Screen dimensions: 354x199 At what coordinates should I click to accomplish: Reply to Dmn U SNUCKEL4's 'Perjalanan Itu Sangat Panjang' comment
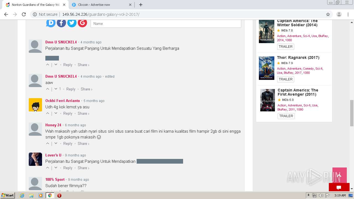(x=68, y=65)
